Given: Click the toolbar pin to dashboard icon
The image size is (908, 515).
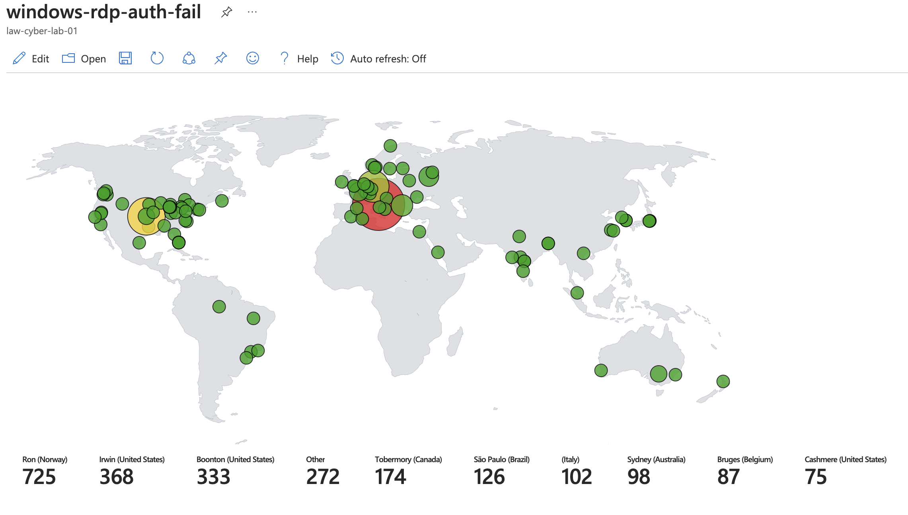Looking at the screenshot, I should point(220,58).
